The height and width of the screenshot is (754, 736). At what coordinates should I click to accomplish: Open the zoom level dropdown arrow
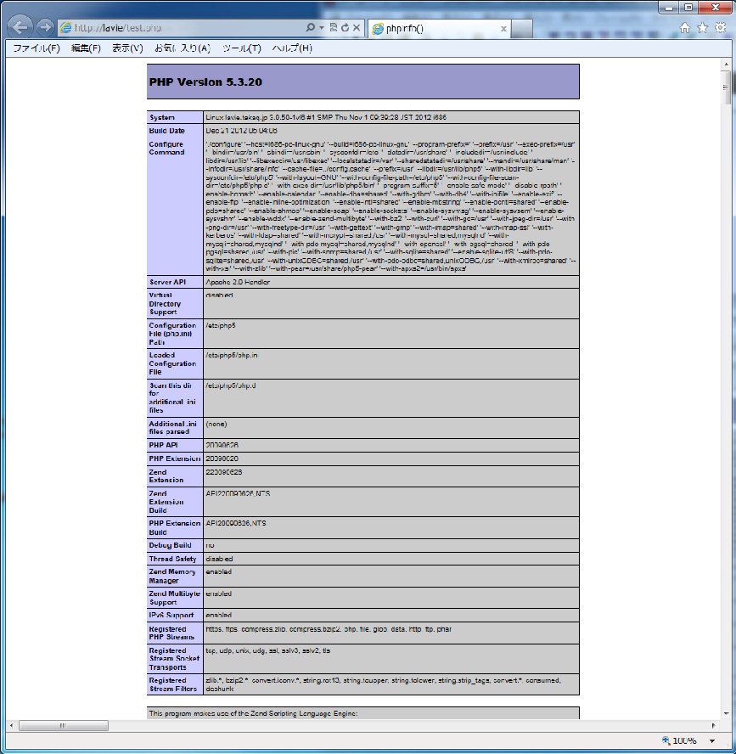(712, 741)
